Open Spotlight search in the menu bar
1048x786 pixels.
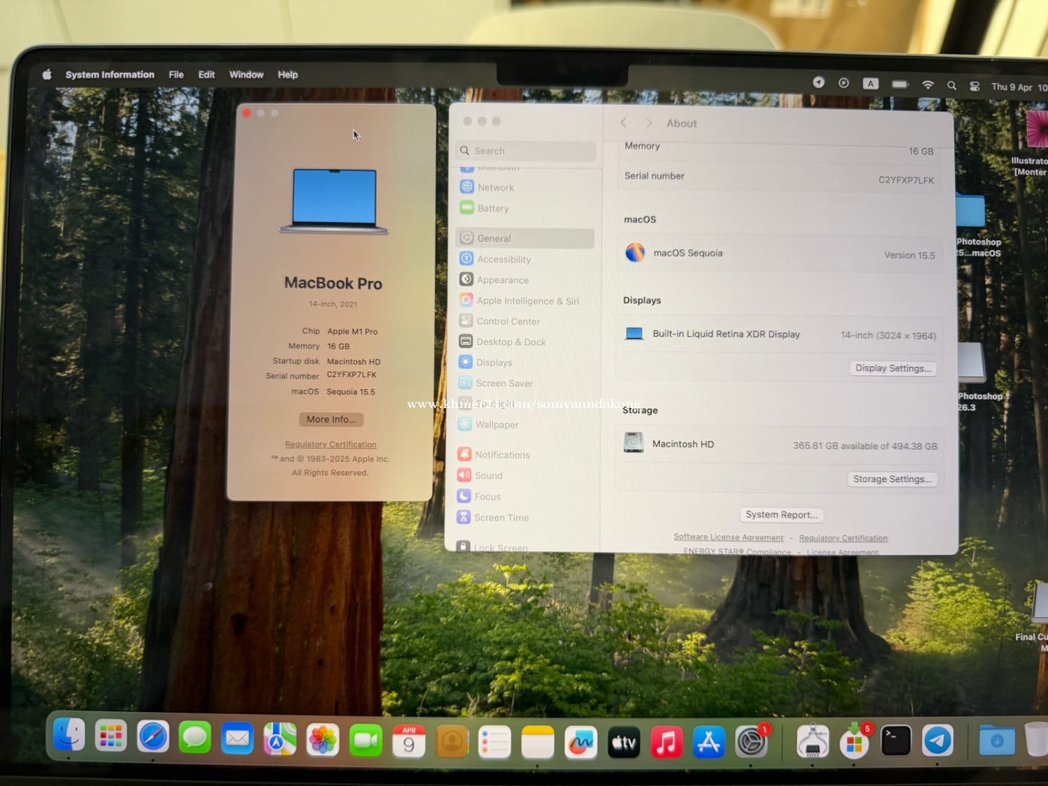click(952, 86)
